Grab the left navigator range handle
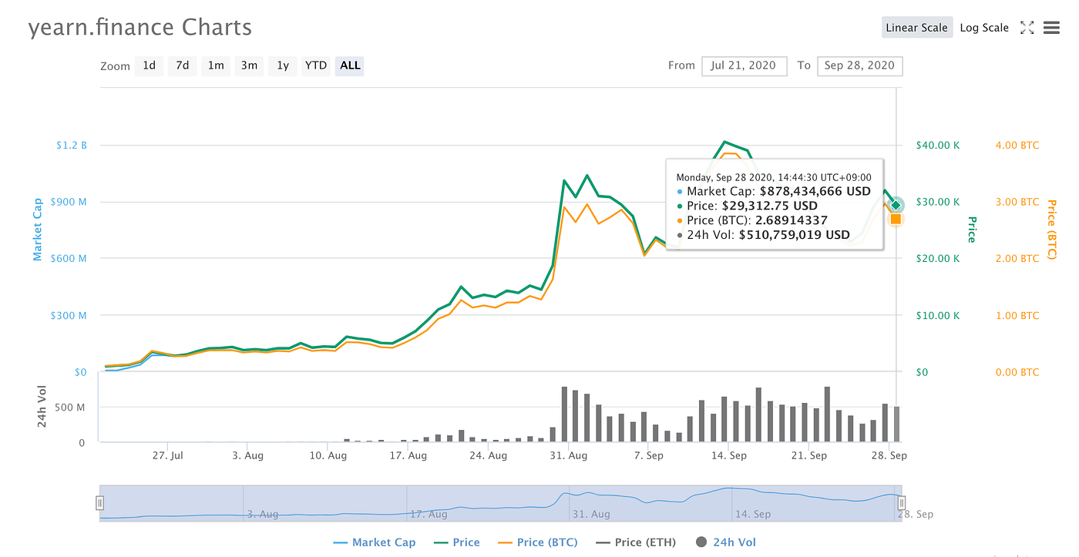The height and width of the screenshot is (557, 1079). pyautogui.click(x=99, y=503)
